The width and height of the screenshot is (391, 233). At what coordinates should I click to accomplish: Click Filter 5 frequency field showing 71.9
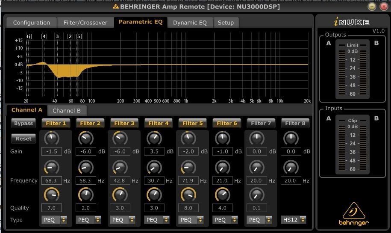click(188, 180)
